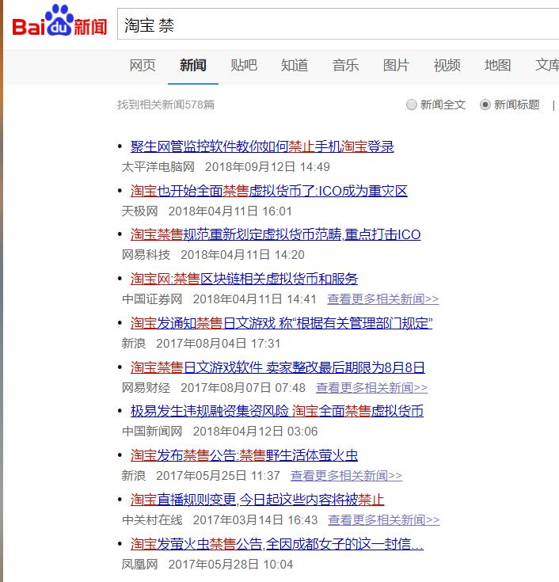Image resolution: width=559 pixels, height=582 pixels.
Task: Click source text 网易科技
Action: [146, 255]
